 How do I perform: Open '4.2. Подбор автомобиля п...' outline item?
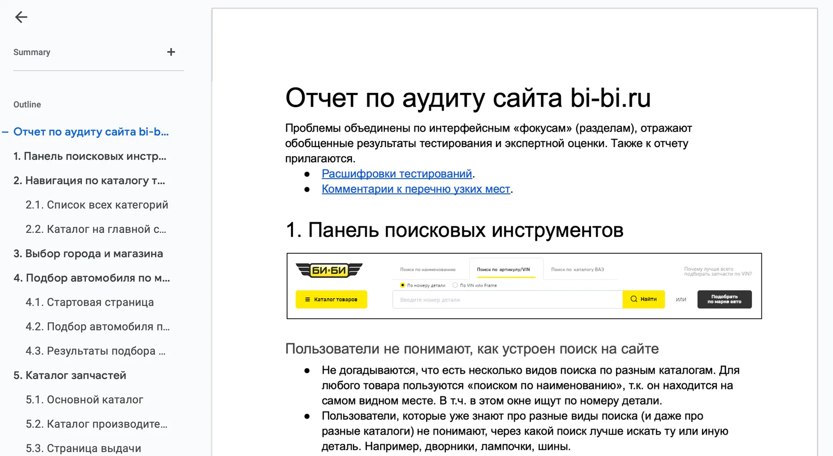tap(97, 327)
